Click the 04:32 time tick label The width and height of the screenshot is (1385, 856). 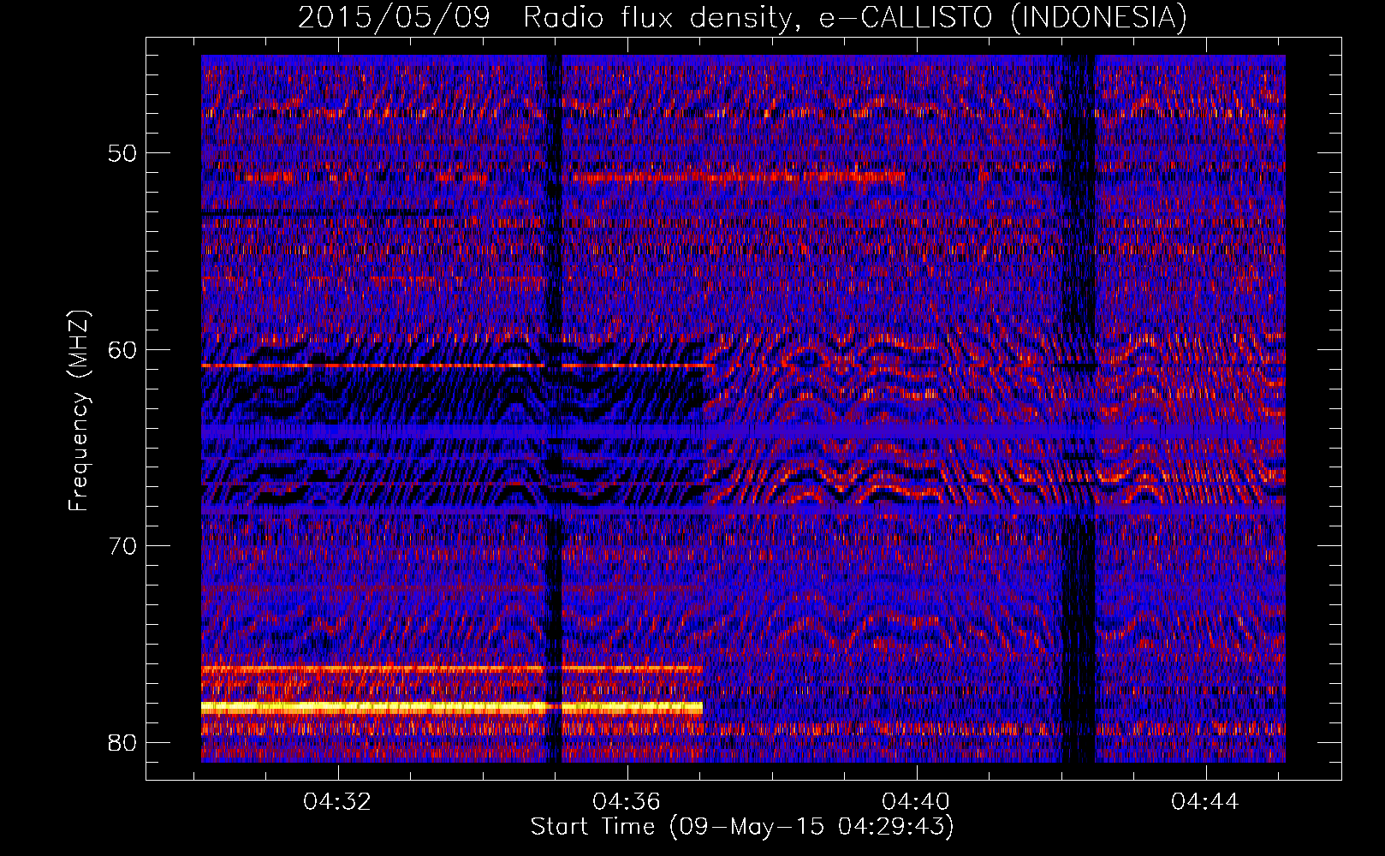pyautogui.click(x=337, y=801)
